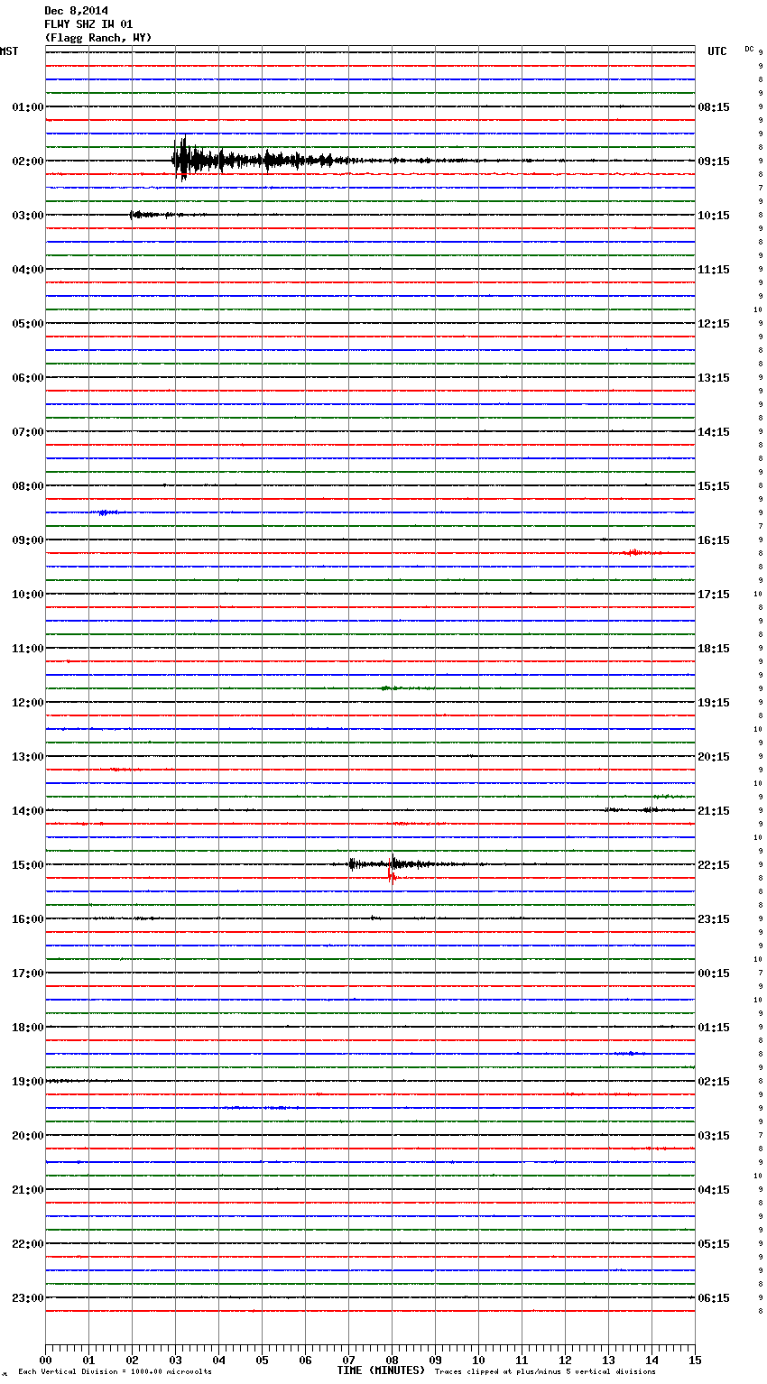Click "Each Vertical Division = 1000.00 microvolts" note
767x1384 pixels.
pos(115,1371)
